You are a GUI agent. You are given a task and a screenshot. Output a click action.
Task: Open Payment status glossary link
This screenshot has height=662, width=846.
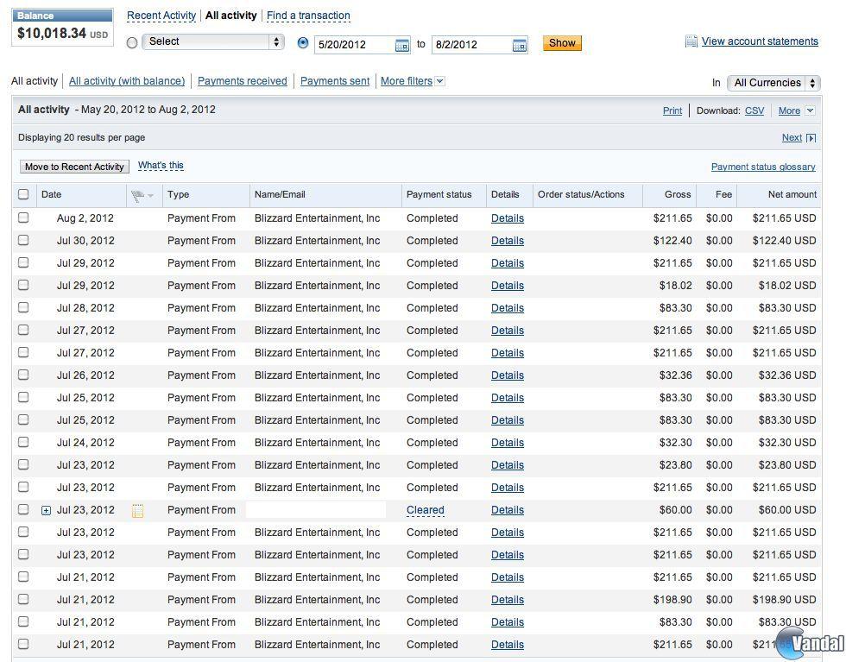coord(763,167)
